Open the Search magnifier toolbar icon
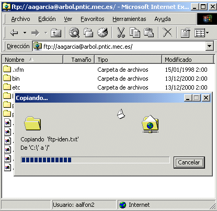Screen dimensions: 217x211 coord(74,32)
